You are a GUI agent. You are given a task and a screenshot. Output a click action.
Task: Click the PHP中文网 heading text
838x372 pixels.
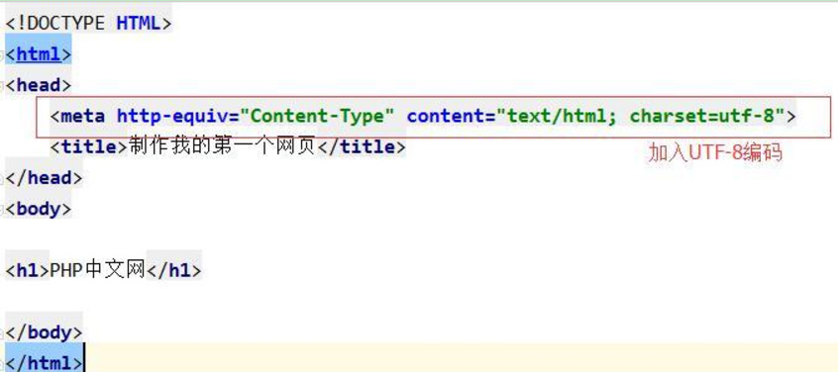98,271
